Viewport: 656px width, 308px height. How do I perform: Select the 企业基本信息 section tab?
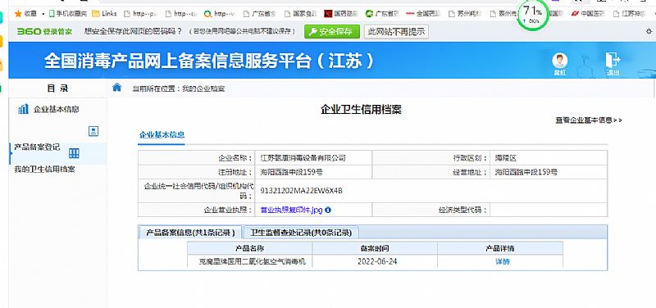coord(162,134)
